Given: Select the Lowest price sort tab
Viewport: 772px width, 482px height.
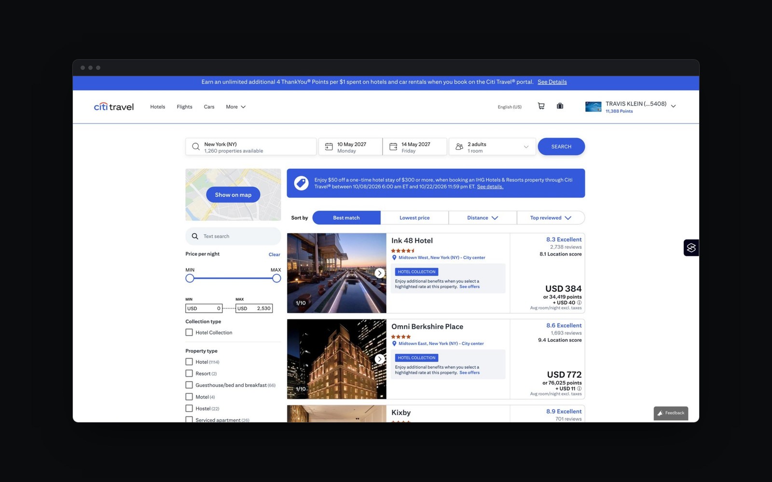Looking at the screenshot, I should 414,218.
